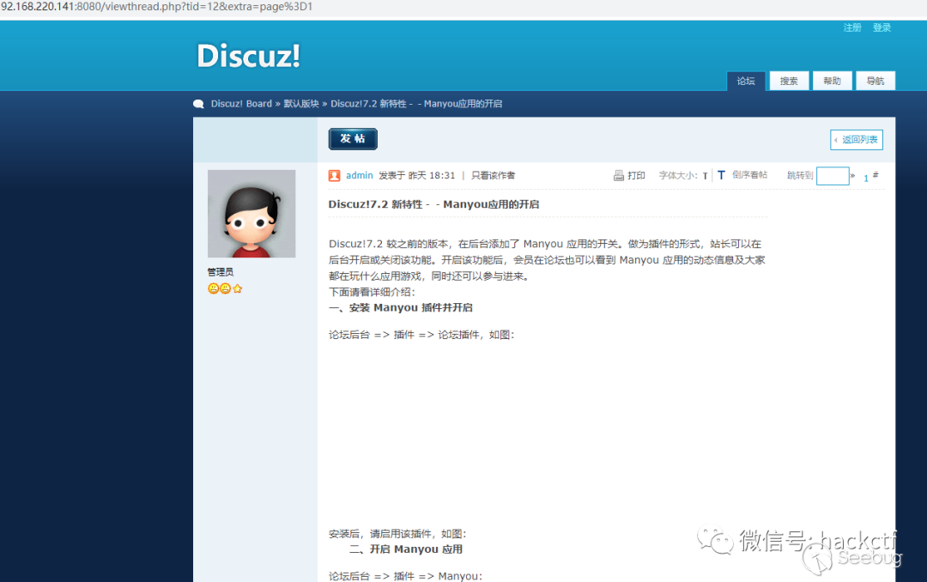Click the heading 二、开启 Manyou 应用
Viewport: 927px width, 582px height.
coord(405,549)
